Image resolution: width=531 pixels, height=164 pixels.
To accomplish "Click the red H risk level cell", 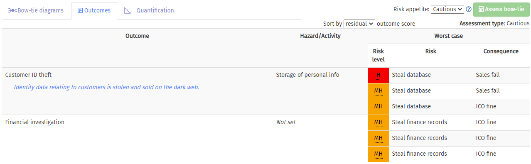I will [x=378, y=75].
